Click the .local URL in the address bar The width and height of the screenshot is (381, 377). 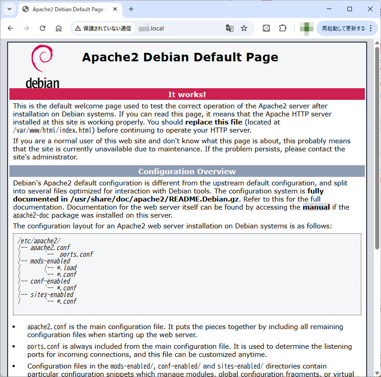[x=151, y=29]
